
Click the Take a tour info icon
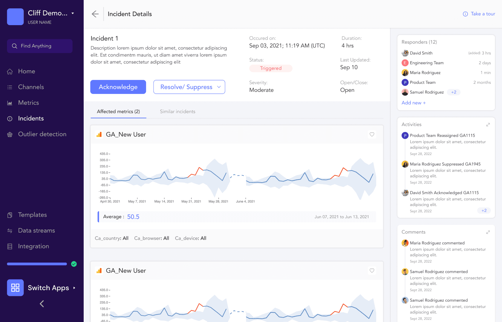pyautogui.click(x=465, y=14)
